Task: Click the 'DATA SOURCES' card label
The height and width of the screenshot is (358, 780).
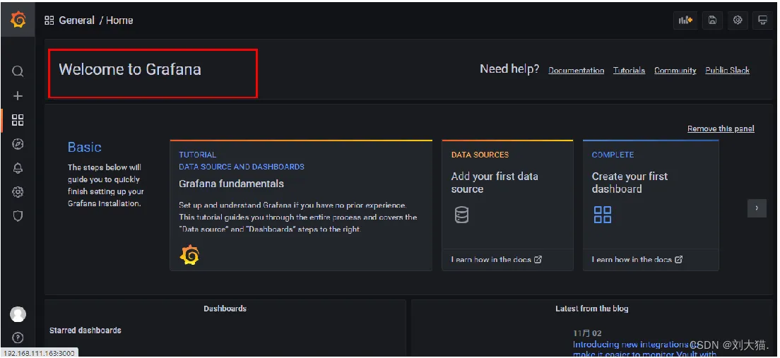Action: tap(480, 155)
